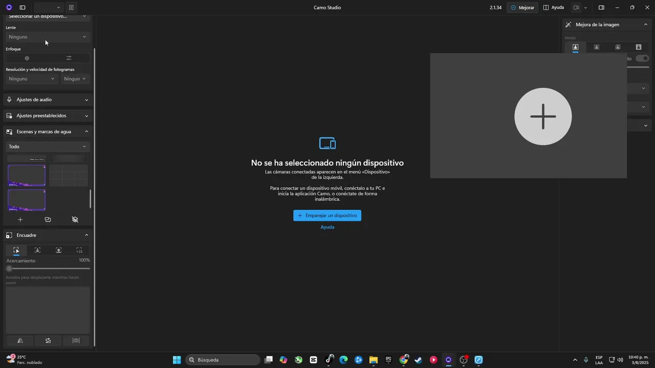Select the auto focus target icon under Enfoque
Image resolution: width=655 pixels, height=368 pixels.
tap(27, 58)
